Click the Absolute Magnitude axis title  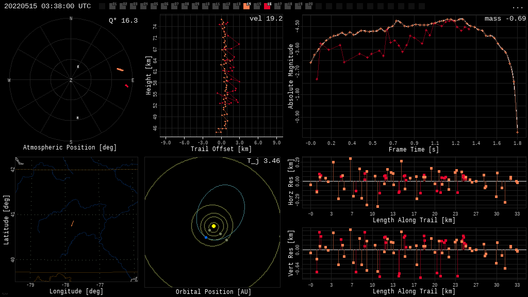pyautogui.click(x=291, y=76)
